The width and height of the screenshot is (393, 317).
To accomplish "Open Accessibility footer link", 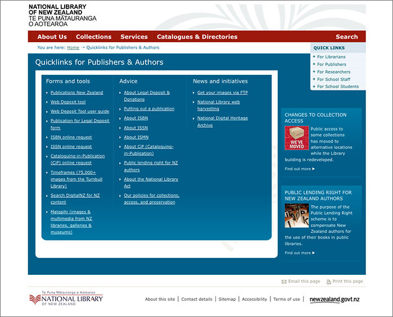I will (254, 299).
